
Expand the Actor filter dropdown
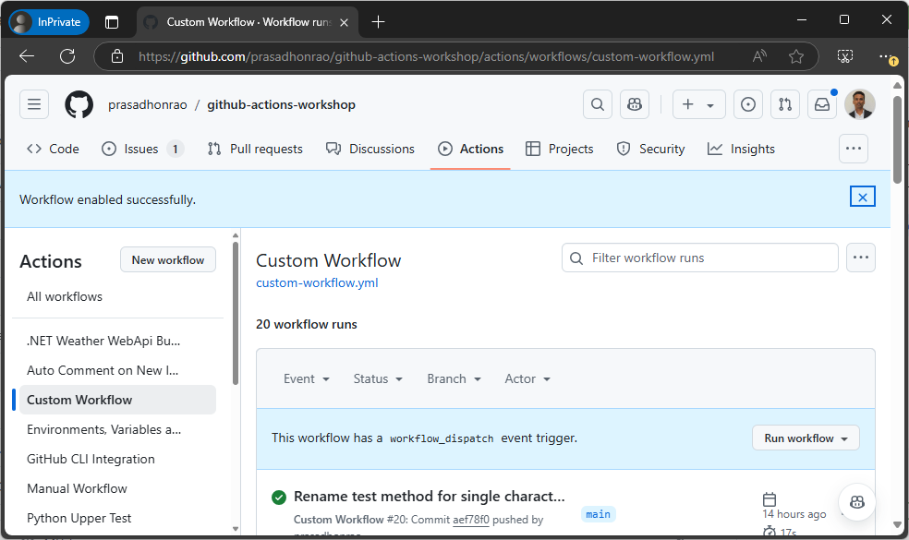click(527, 379)
